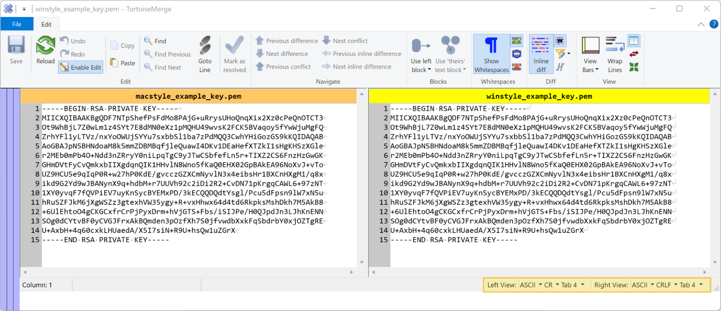Go to Previous conflict
Viewport: 721px width, 311px height.
283,67
